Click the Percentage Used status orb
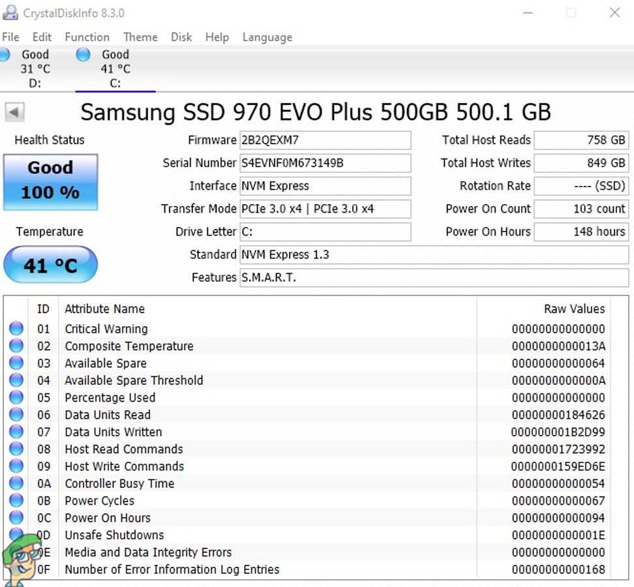This screenshot has width=634, height=587. [x=16, y=398]
